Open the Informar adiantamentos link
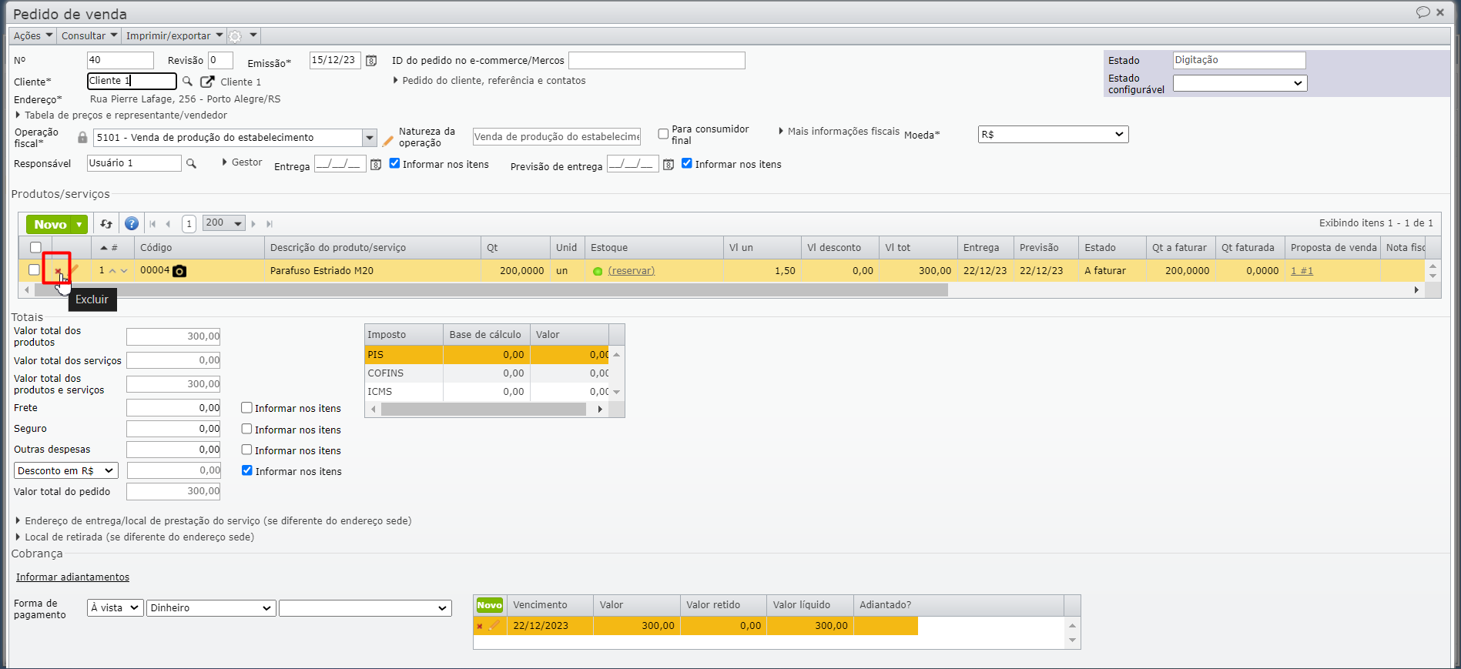This screenshot has width=1461, height=669. pos(72,577)
